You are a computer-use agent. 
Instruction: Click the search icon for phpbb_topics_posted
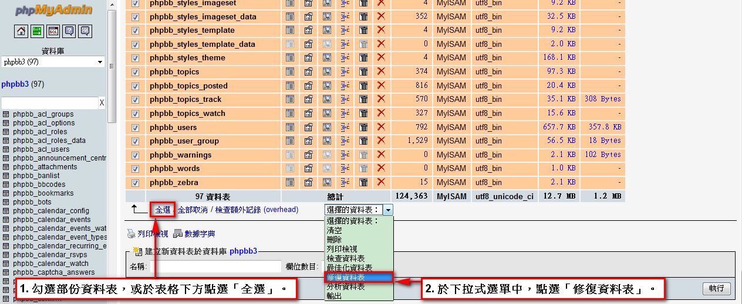327,86
